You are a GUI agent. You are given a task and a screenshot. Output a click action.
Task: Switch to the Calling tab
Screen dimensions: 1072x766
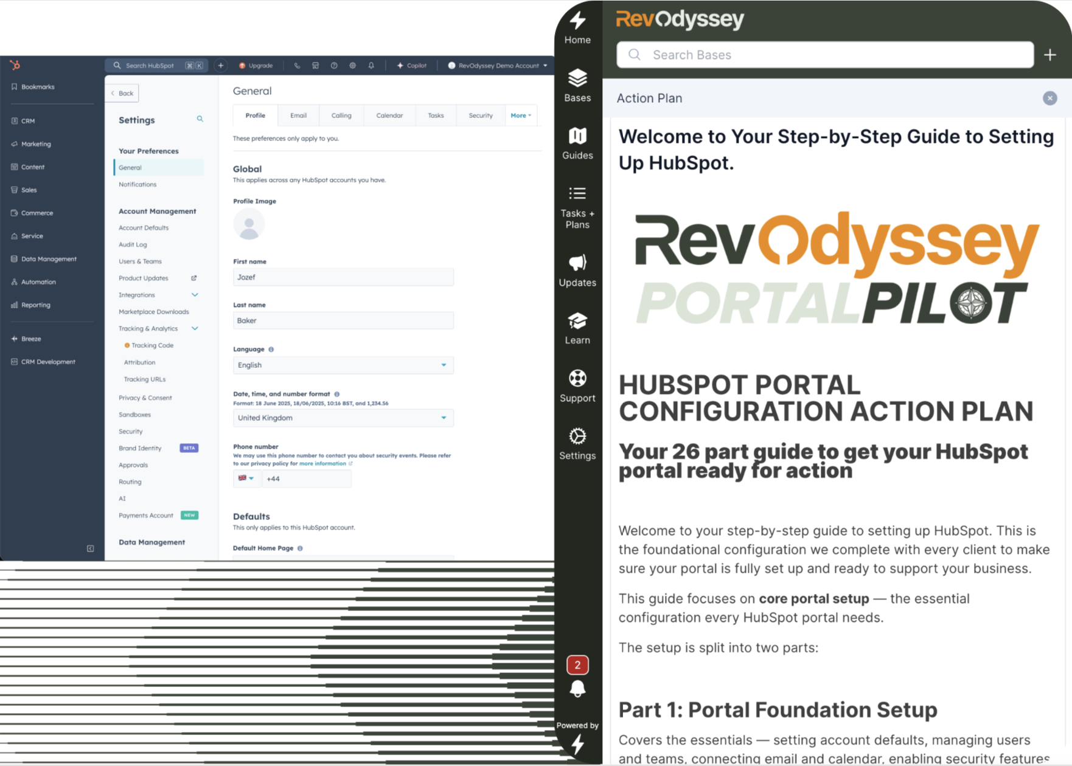pyautogui.click(x=341, y=116)
